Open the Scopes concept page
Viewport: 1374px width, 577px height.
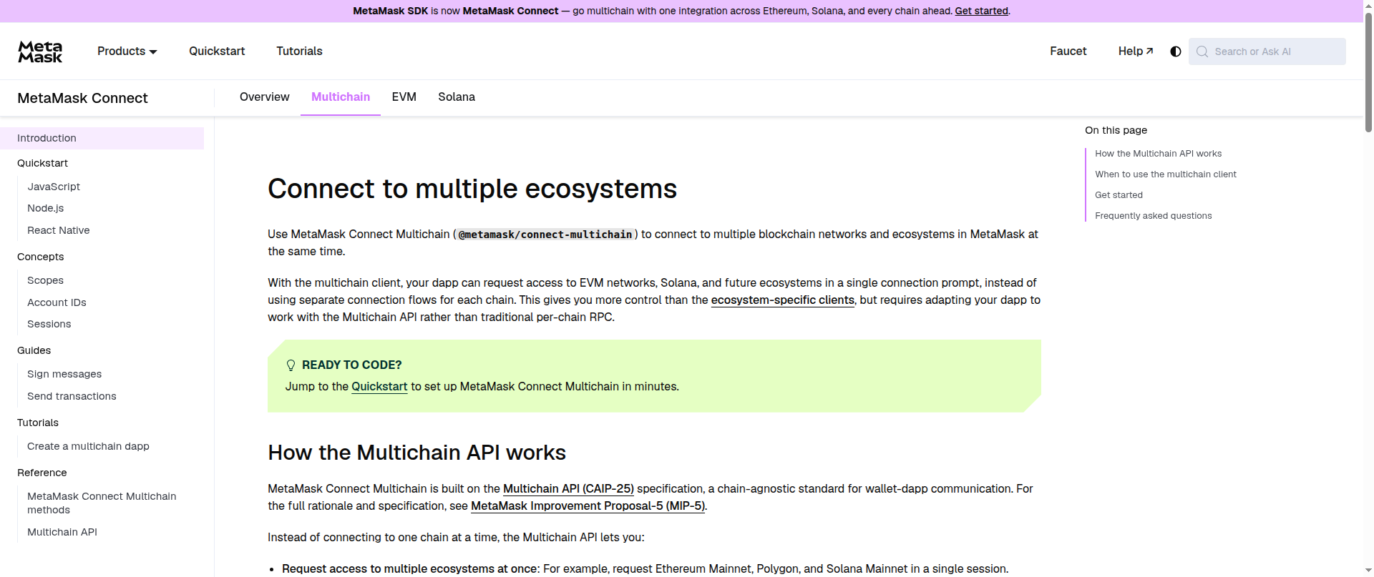[45, 280]
